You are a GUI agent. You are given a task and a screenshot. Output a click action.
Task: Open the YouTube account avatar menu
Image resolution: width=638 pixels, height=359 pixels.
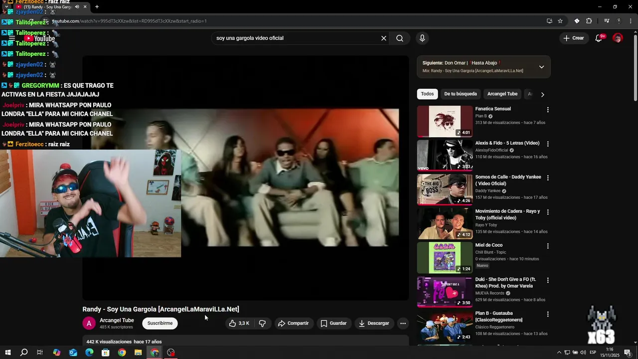tap(618, 38)
